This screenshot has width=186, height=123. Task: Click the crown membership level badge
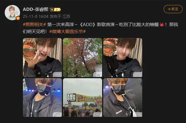55,9
